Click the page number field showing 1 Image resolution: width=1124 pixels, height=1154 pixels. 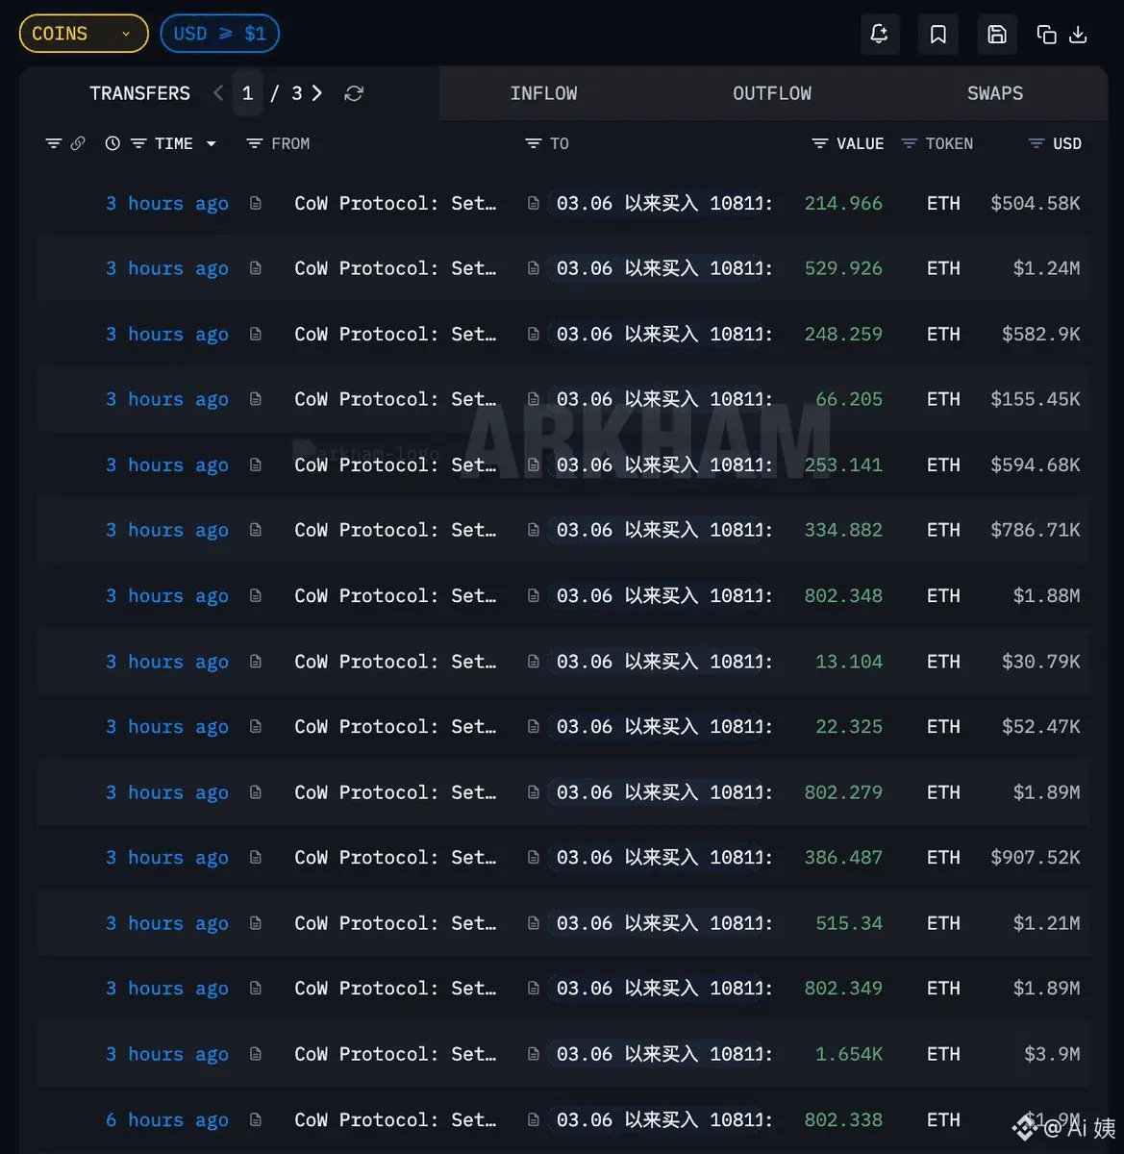pyautogui.click(x=248, y=93)
